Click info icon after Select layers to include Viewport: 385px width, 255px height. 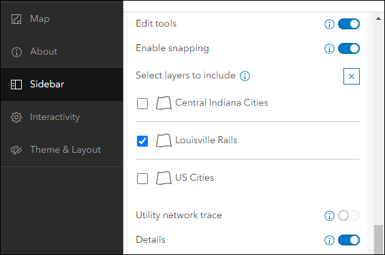coord(245,76)
